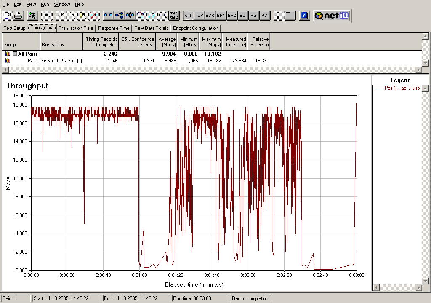Toggle the TCP protocol filter
The height and width of the screenshot is (303, 431).
pos(199,16)
